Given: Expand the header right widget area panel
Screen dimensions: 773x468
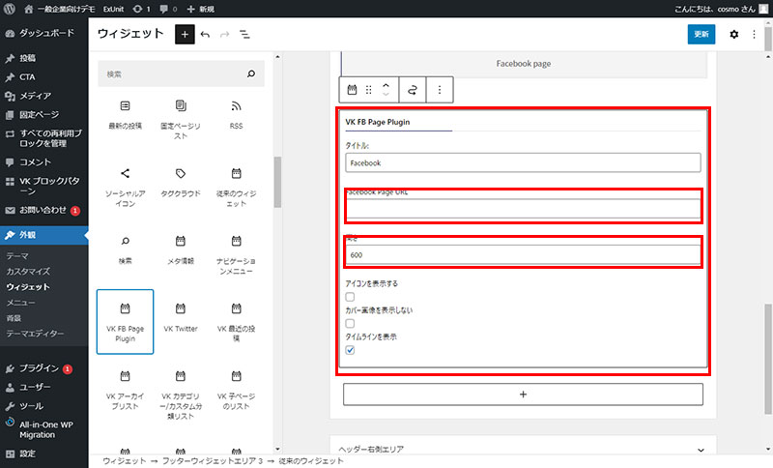Looking at the screenshot, I should (x=523, y=449).
